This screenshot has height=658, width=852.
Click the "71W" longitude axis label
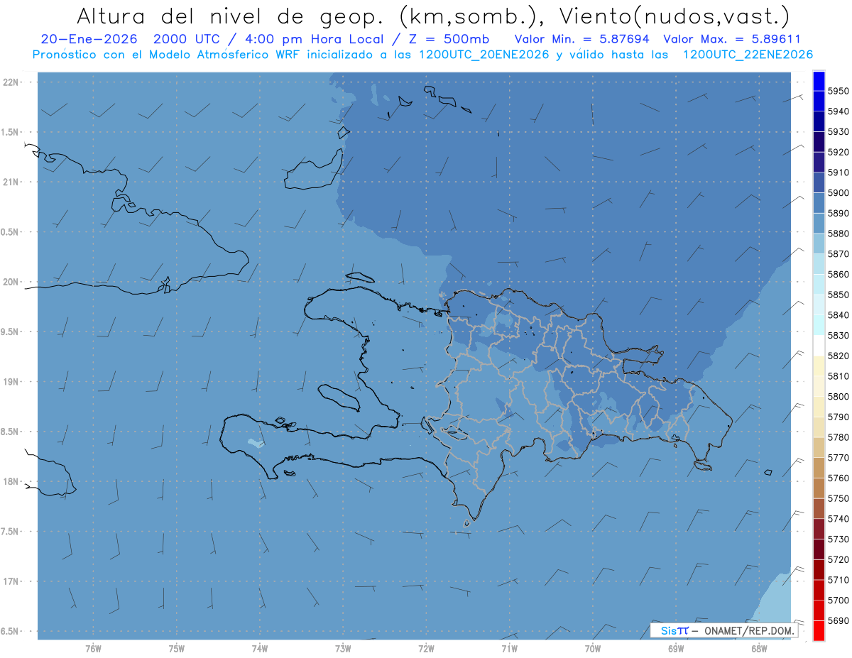509,648
